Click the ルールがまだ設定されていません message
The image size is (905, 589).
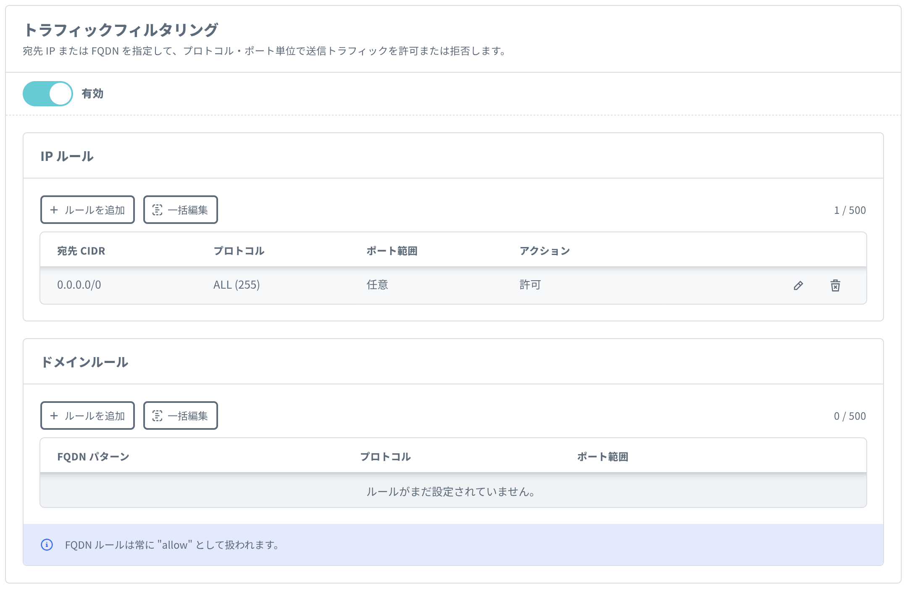pyautogui.click(x=451, y=492)
